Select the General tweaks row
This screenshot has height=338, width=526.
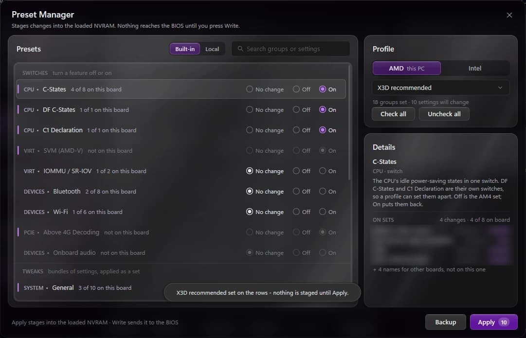pos(91,288)
